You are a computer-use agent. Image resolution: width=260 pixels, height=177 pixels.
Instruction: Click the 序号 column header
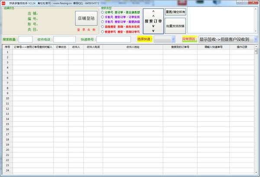point(7,47)
